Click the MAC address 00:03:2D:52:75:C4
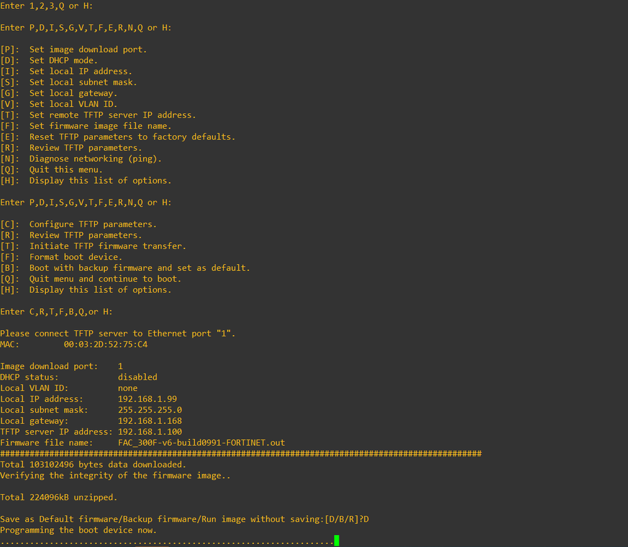This screenshot has height=547, width=628. (106, 345)
